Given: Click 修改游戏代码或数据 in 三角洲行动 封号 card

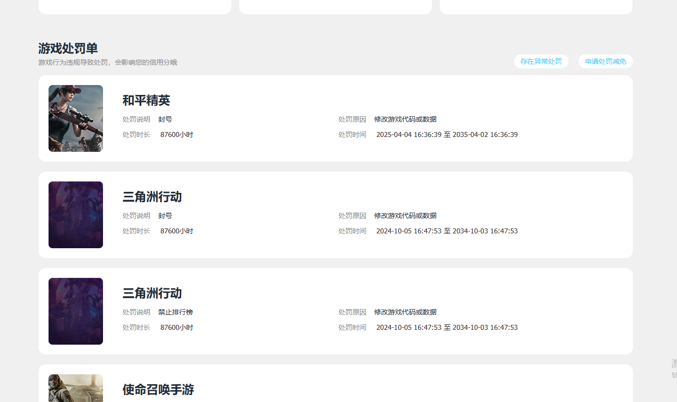Looking at the screenshot, I should pyautogui.click(x=406, y=216).
